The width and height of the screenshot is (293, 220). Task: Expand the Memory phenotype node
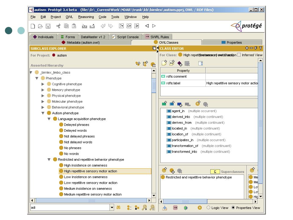pyautogui.click(x=43, y=90)
